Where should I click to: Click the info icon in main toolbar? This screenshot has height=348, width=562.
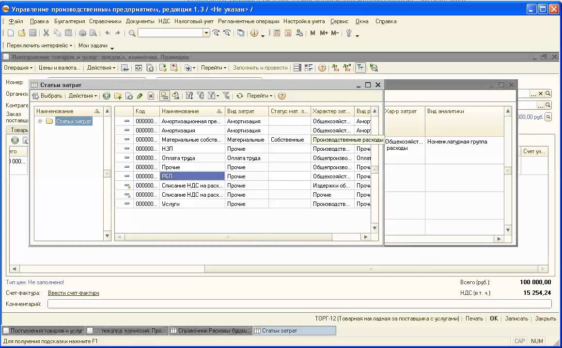[254, 33]
